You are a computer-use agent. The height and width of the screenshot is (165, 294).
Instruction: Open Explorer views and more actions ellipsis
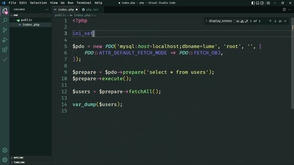tap(47, 10)
